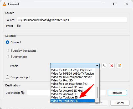Select Video for iPod SD profile

73,80
